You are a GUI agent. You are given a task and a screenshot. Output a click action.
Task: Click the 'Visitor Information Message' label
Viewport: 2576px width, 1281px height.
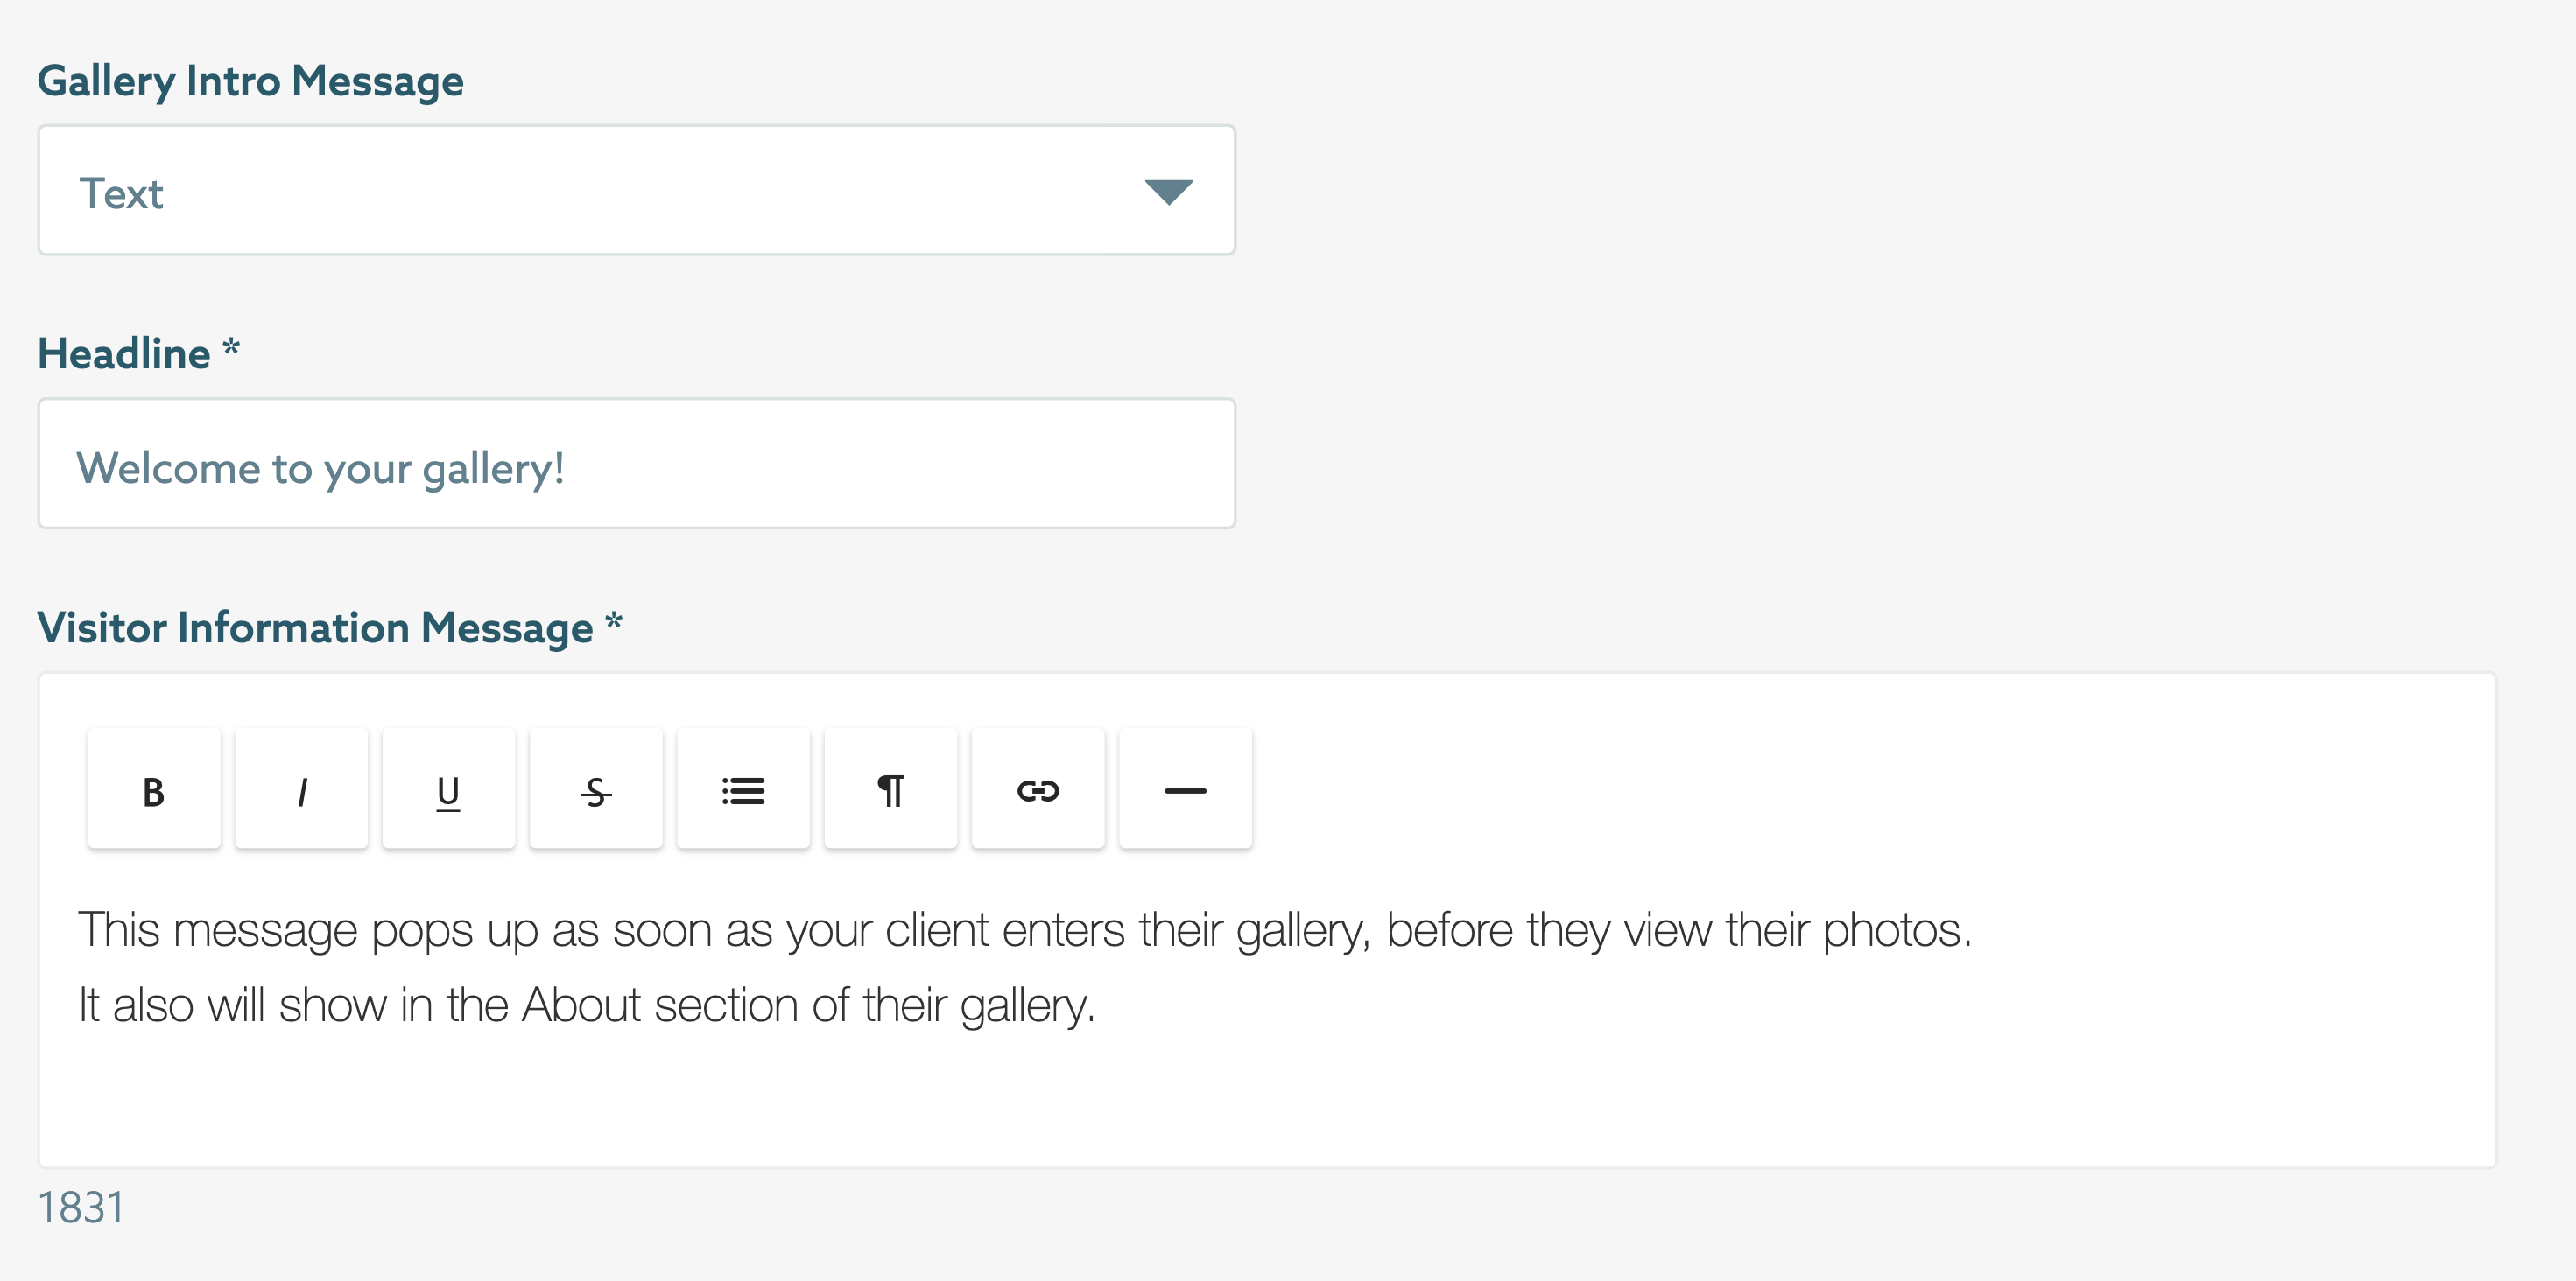(x=315, y=627)
